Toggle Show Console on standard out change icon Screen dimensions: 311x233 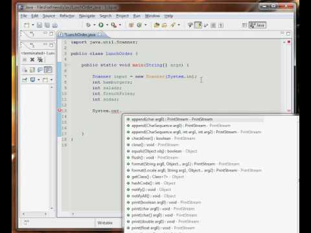[x=40, y=70]
